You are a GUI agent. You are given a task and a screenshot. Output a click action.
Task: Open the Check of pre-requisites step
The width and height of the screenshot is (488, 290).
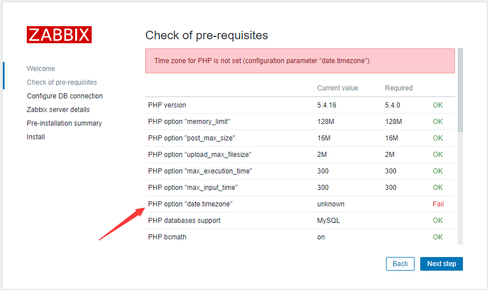pyautogui.click(x=62, y=82)
